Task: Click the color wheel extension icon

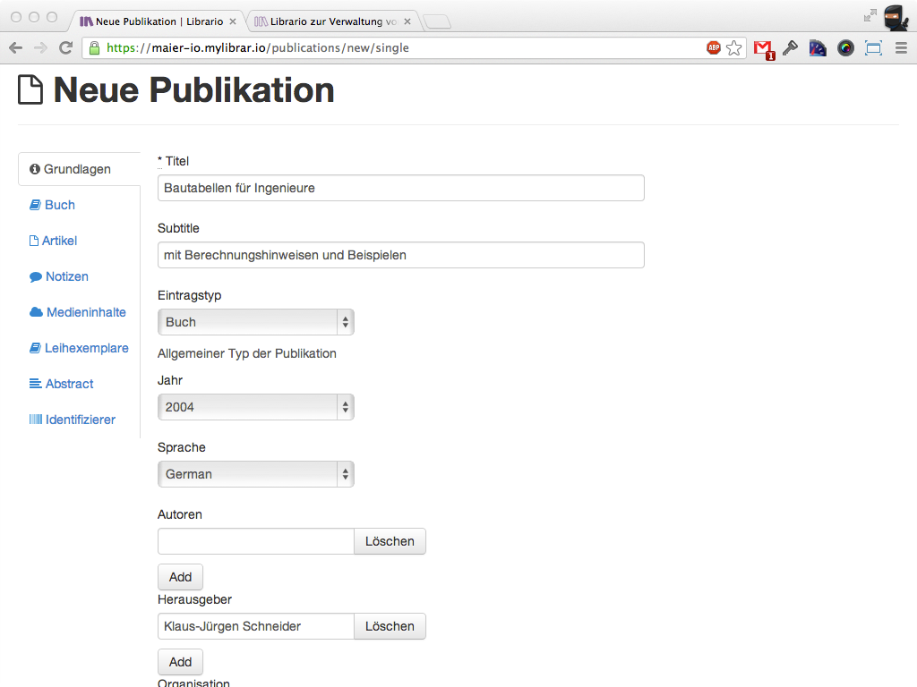Action: pyautogui.click(x=845, y=48)
